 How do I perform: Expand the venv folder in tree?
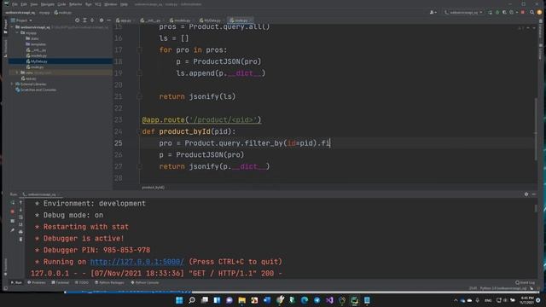point(17,72)
